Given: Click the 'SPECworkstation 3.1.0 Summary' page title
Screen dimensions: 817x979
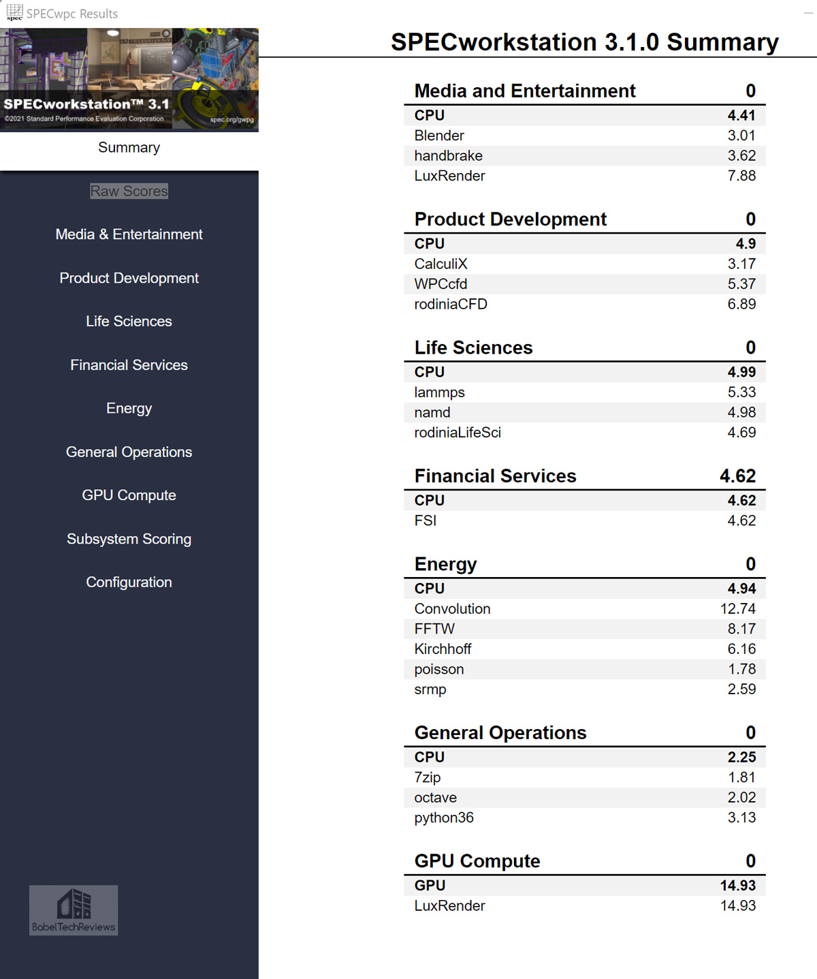Looking at the screenshot, I should (x=585, y=42).
